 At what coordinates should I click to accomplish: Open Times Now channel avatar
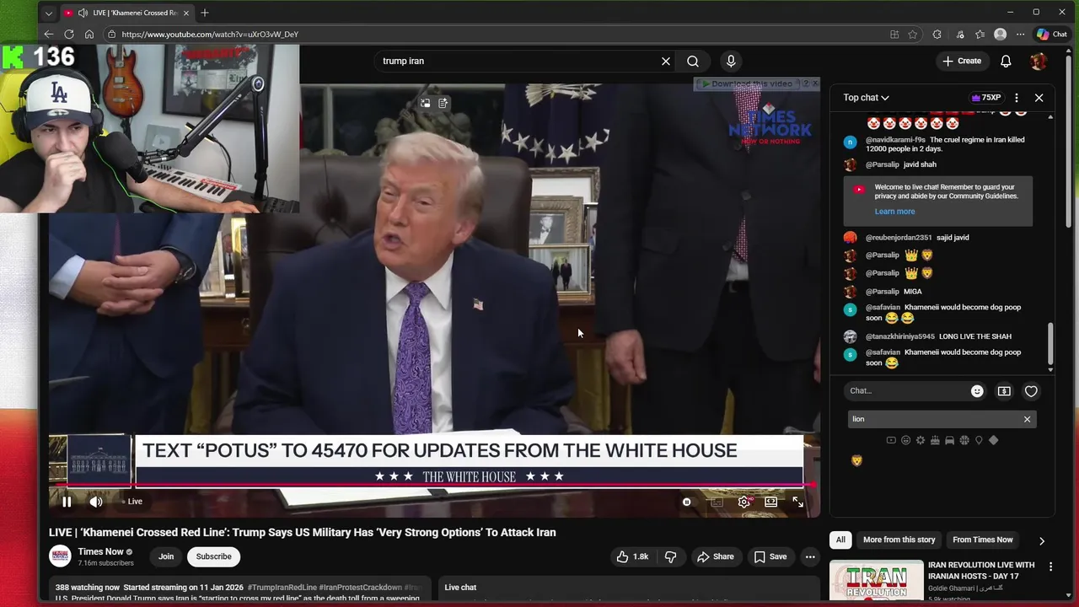pos(60,556)
